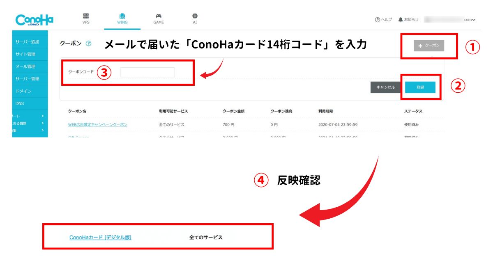Switch to the VPS tab
The height and width of the screenshot is (279, 493).
tap(86, 19)
